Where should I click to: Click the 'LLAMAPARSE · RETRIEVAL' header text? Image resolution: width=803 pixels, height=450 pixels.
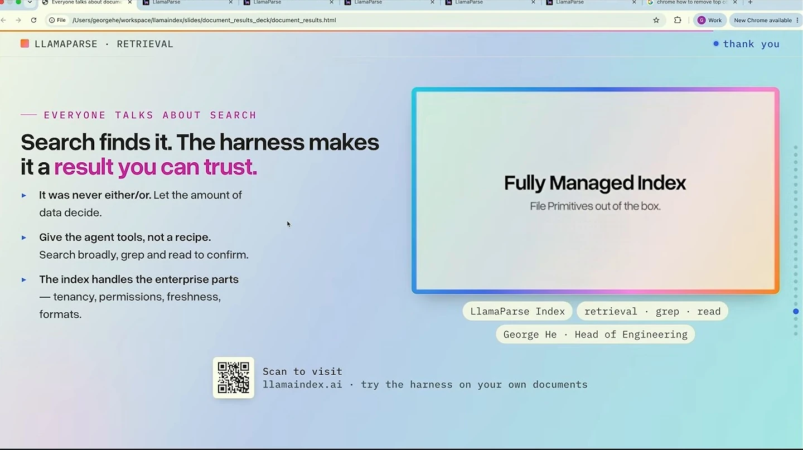pyautogui.click(x=104, y=44)
